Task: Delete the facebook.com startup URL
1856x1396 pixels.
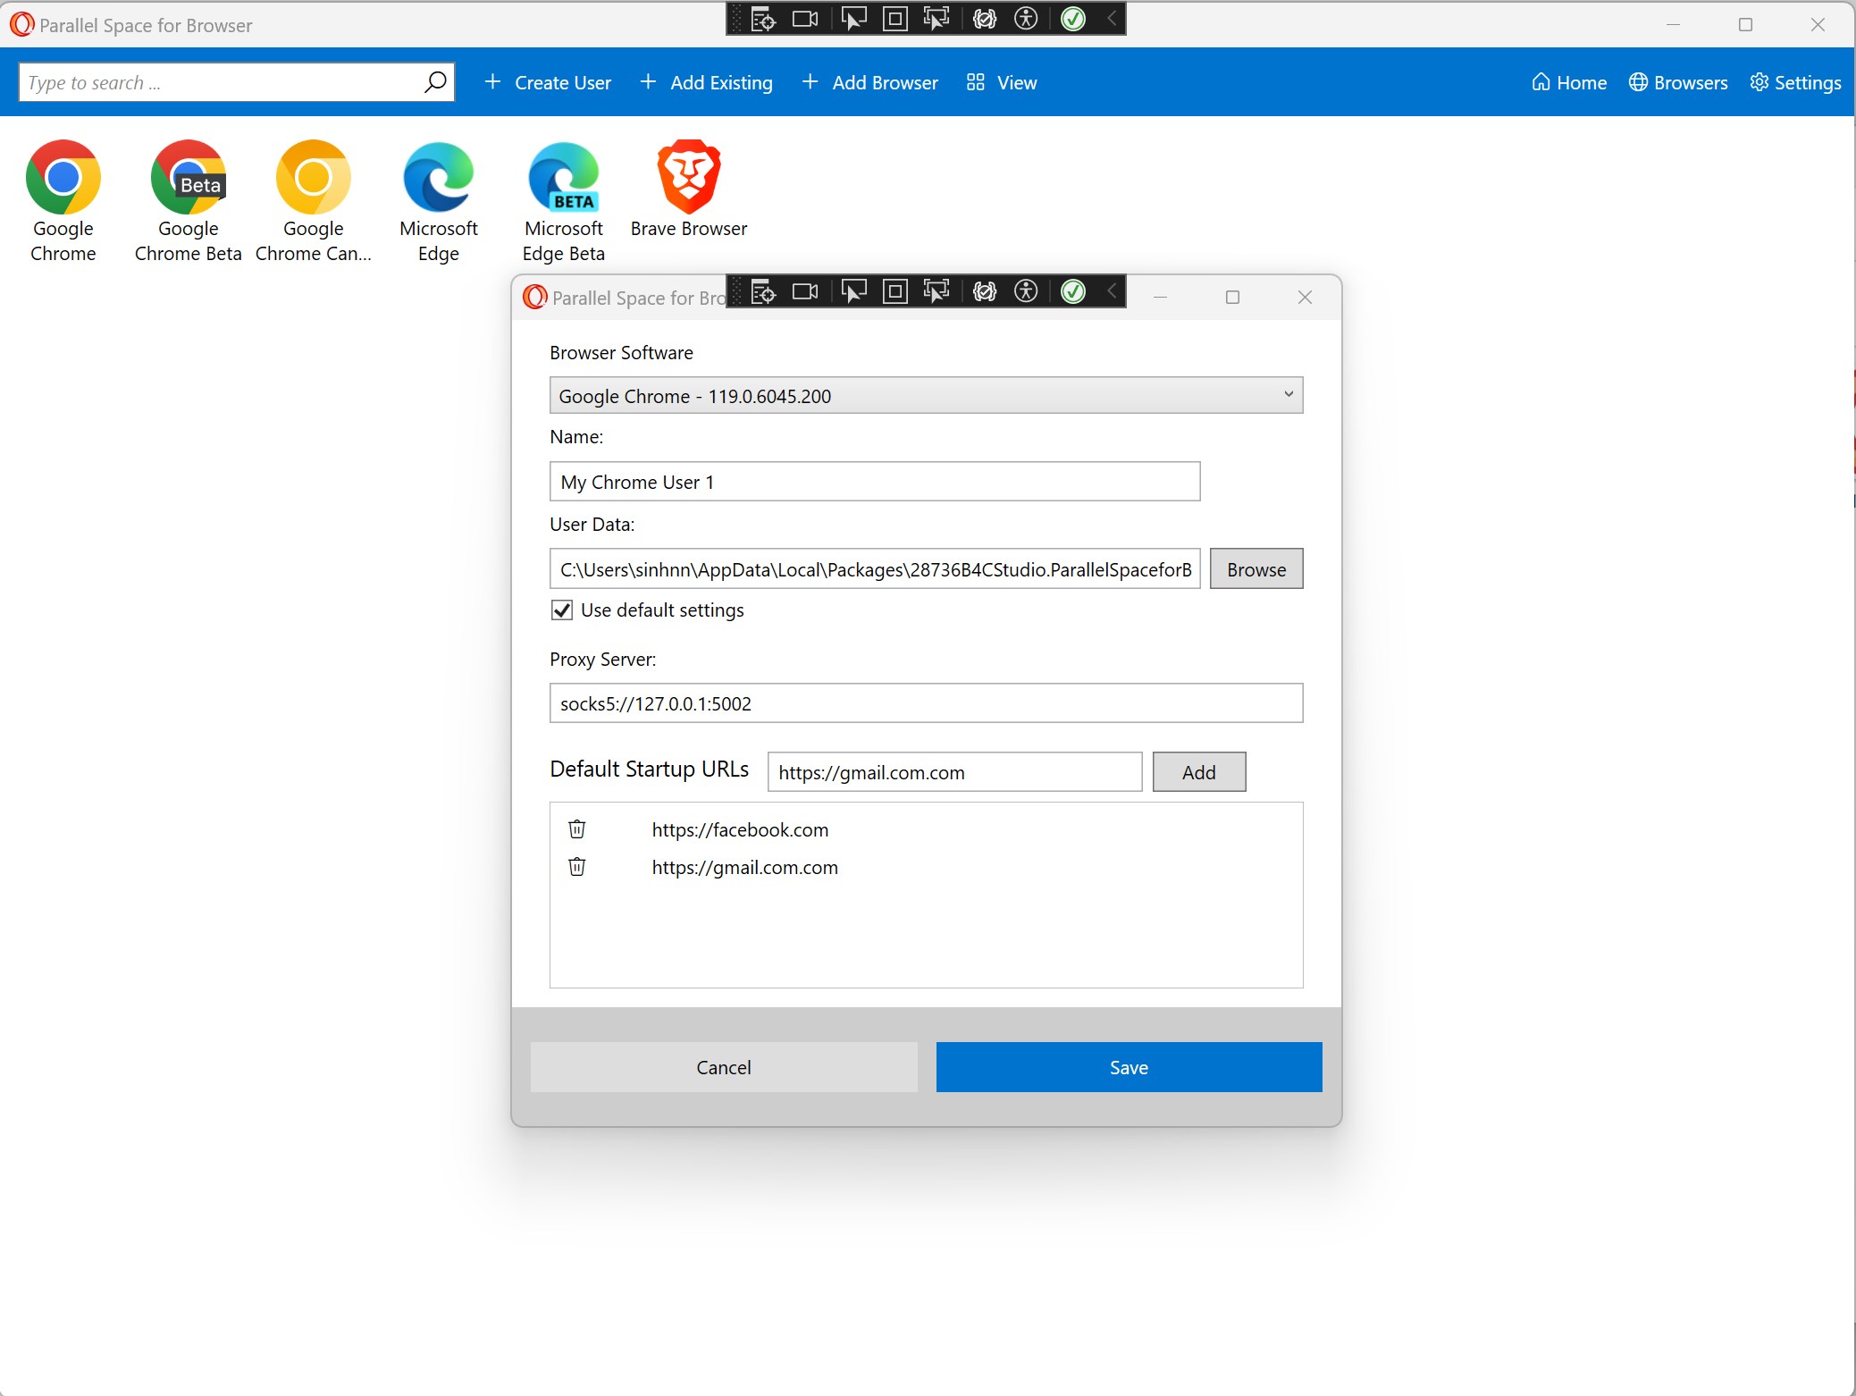Action: (577, 829)
